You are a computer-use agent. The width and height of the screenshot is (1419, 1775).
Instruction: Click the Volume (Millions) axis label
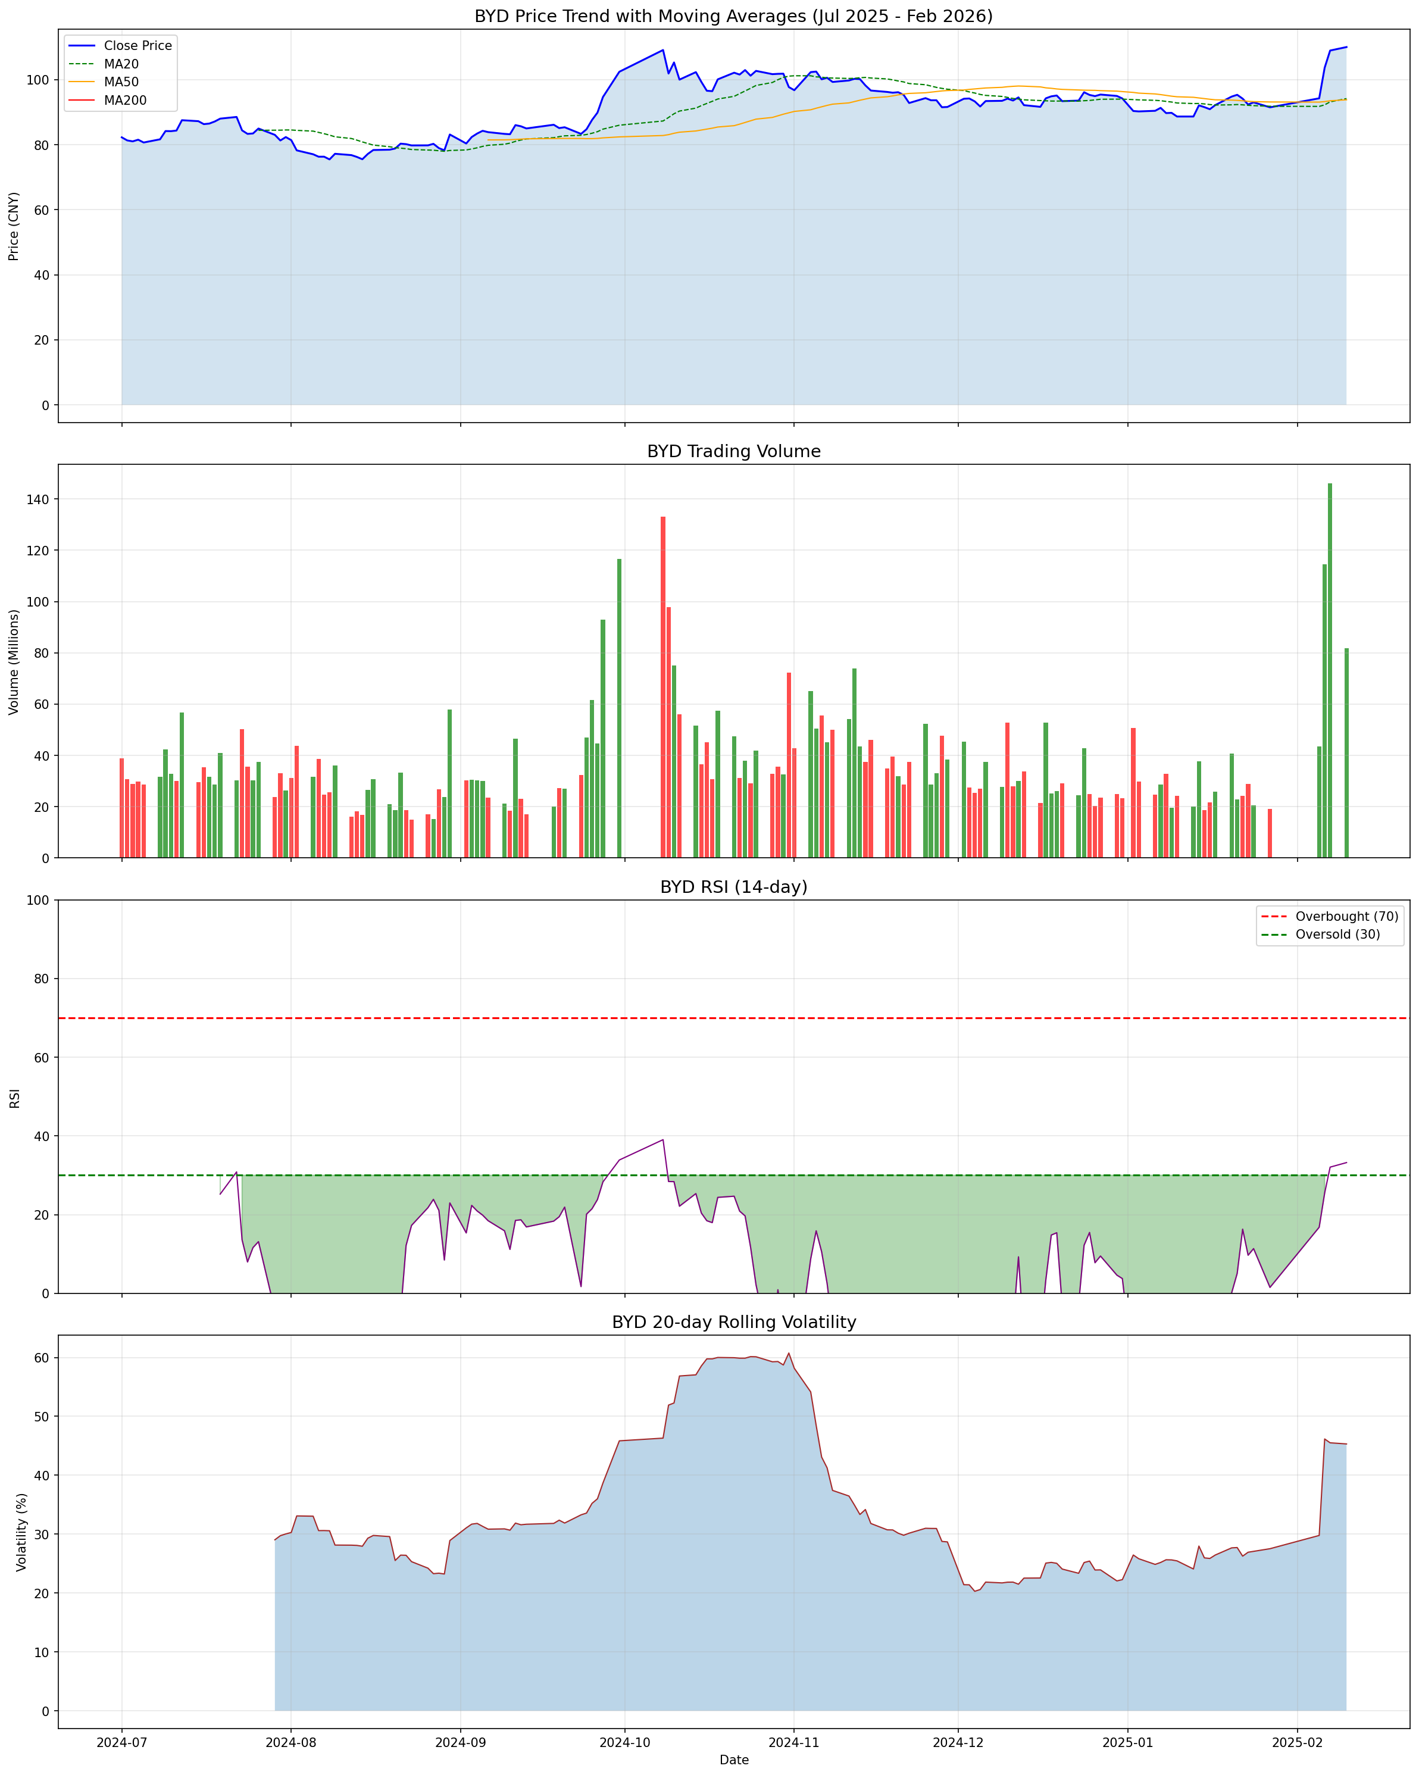pyautogui.click(x=14, y=662)
